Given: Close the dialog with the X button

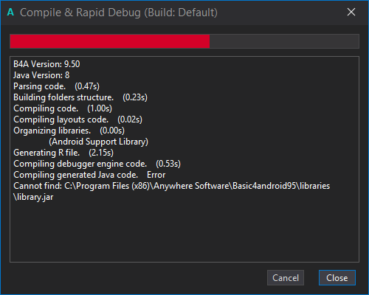Looking at the screenshot, I should pyautogui.click(x=351, y=12).
